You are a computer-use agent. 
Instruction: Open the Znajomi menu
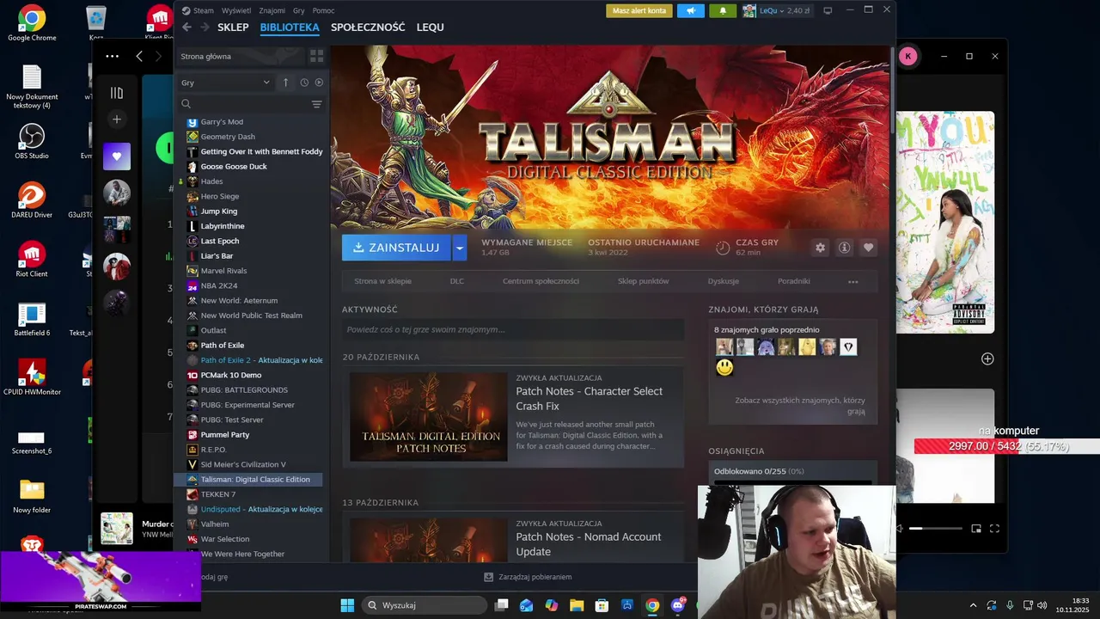point(272,10)
